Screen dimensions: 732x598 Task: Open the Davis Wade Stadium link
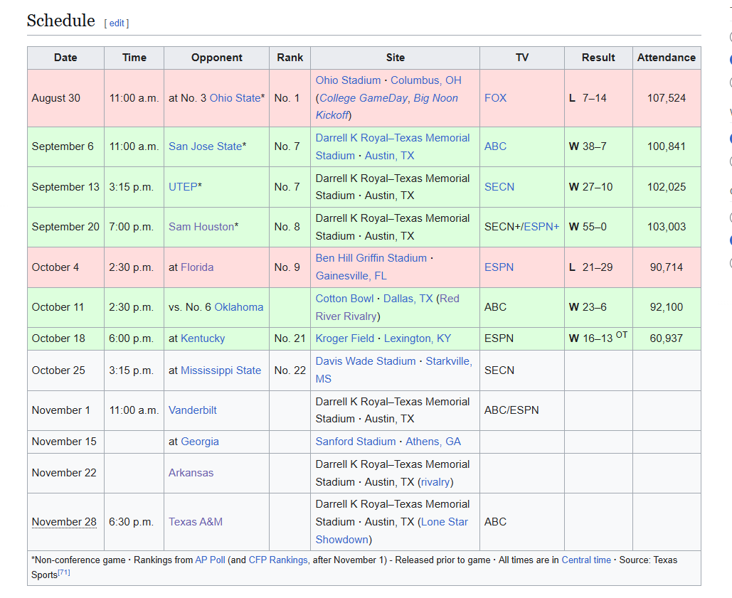[366, 361]
